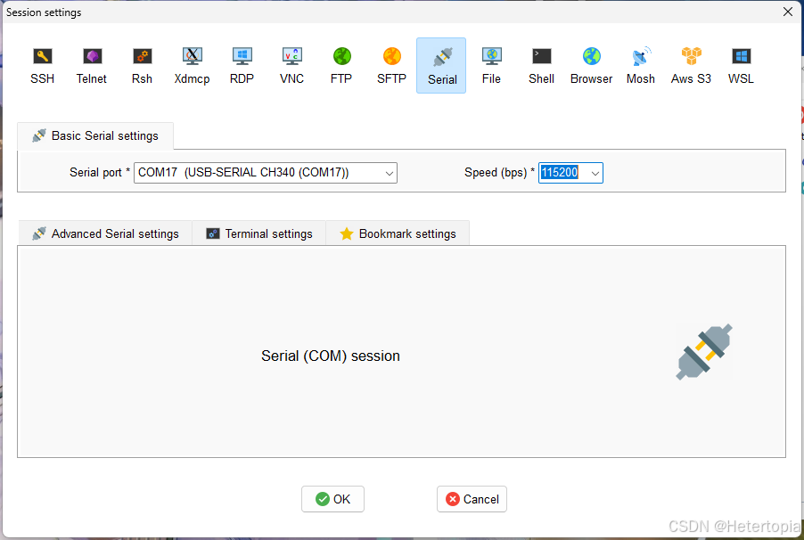Select the Aws S3 session icon
The image size is (804, 540).
pyautogui.click(x=691, y=66)
